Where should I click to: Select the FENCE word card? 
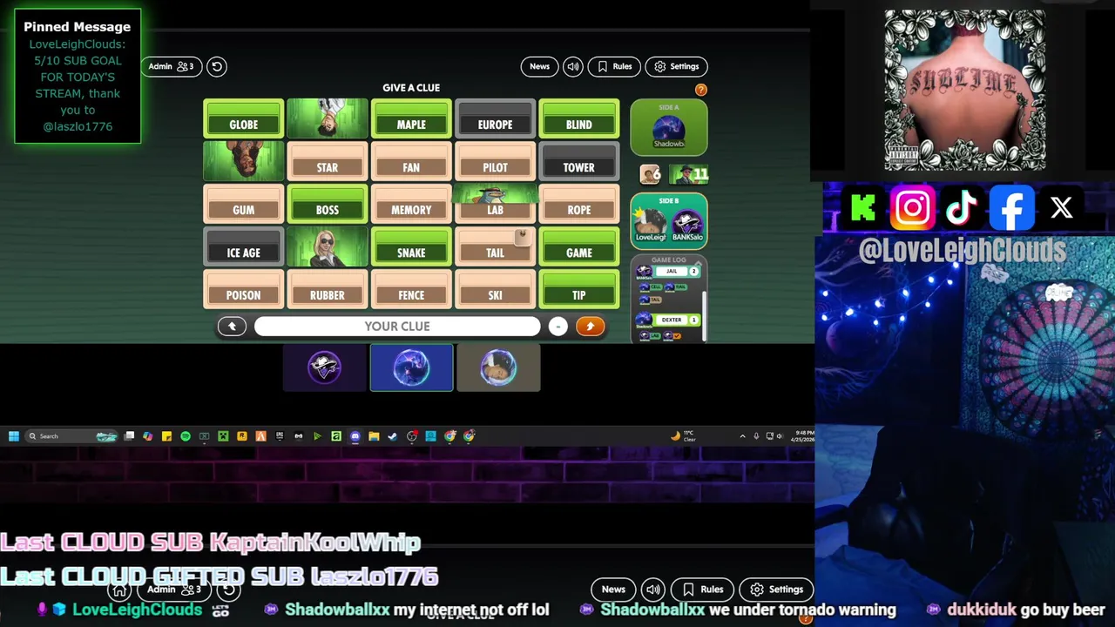pyautogui.click(x=411, y=290)
